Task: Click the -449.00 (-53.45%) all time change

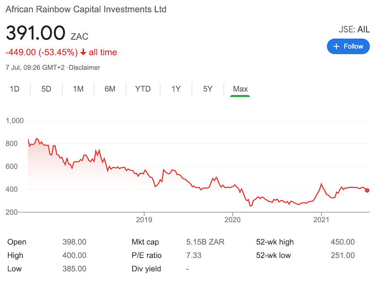Action: click(x=61, y=52)
